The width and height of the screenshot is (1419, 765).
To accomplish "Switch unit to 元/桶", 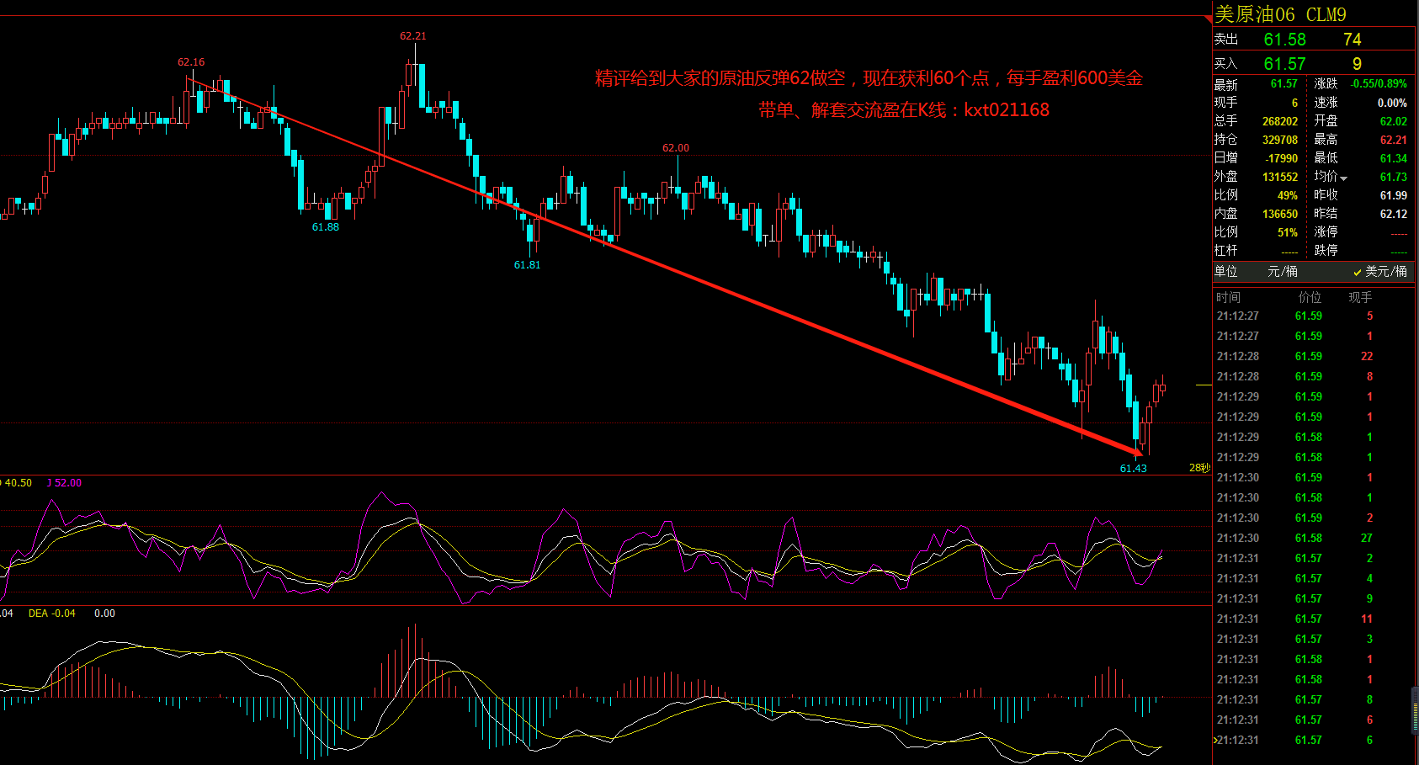I will point(1283,272).
